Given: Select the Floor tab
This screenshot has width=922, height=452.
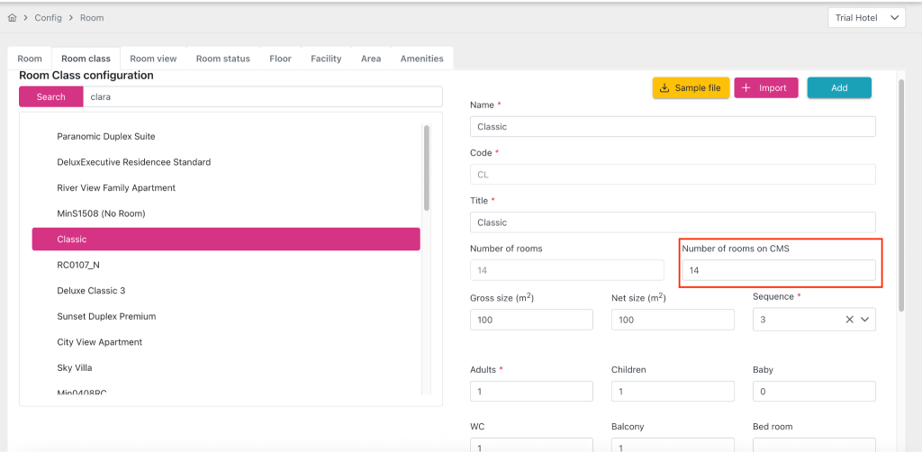Looking at the screenshot, I should [280, 59].
